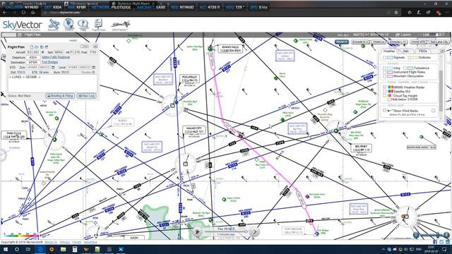Clear the aircraft type with the X icon
This screenshot has height=254, width=452.
point(42,52)
